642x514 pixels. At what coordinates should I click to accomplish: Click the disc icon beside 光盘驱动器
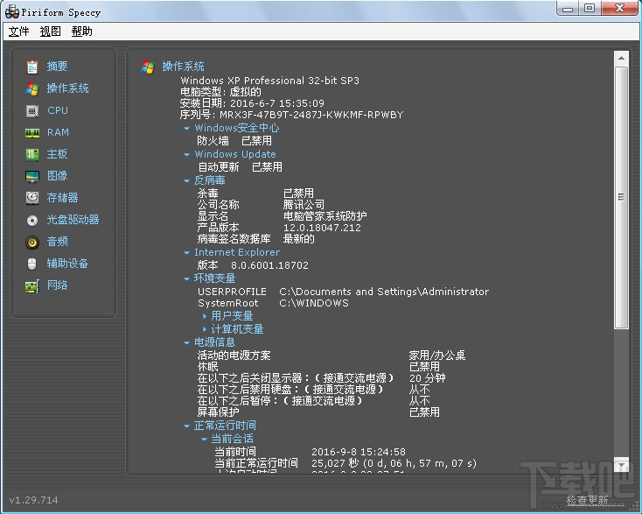[x=32, y=220]
